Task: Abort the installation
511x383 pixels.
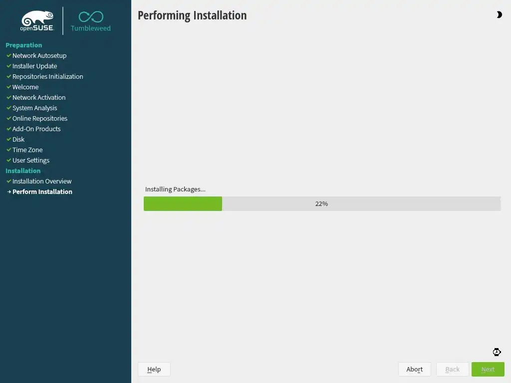Action: pyautogui.click(x=415, y=370)
